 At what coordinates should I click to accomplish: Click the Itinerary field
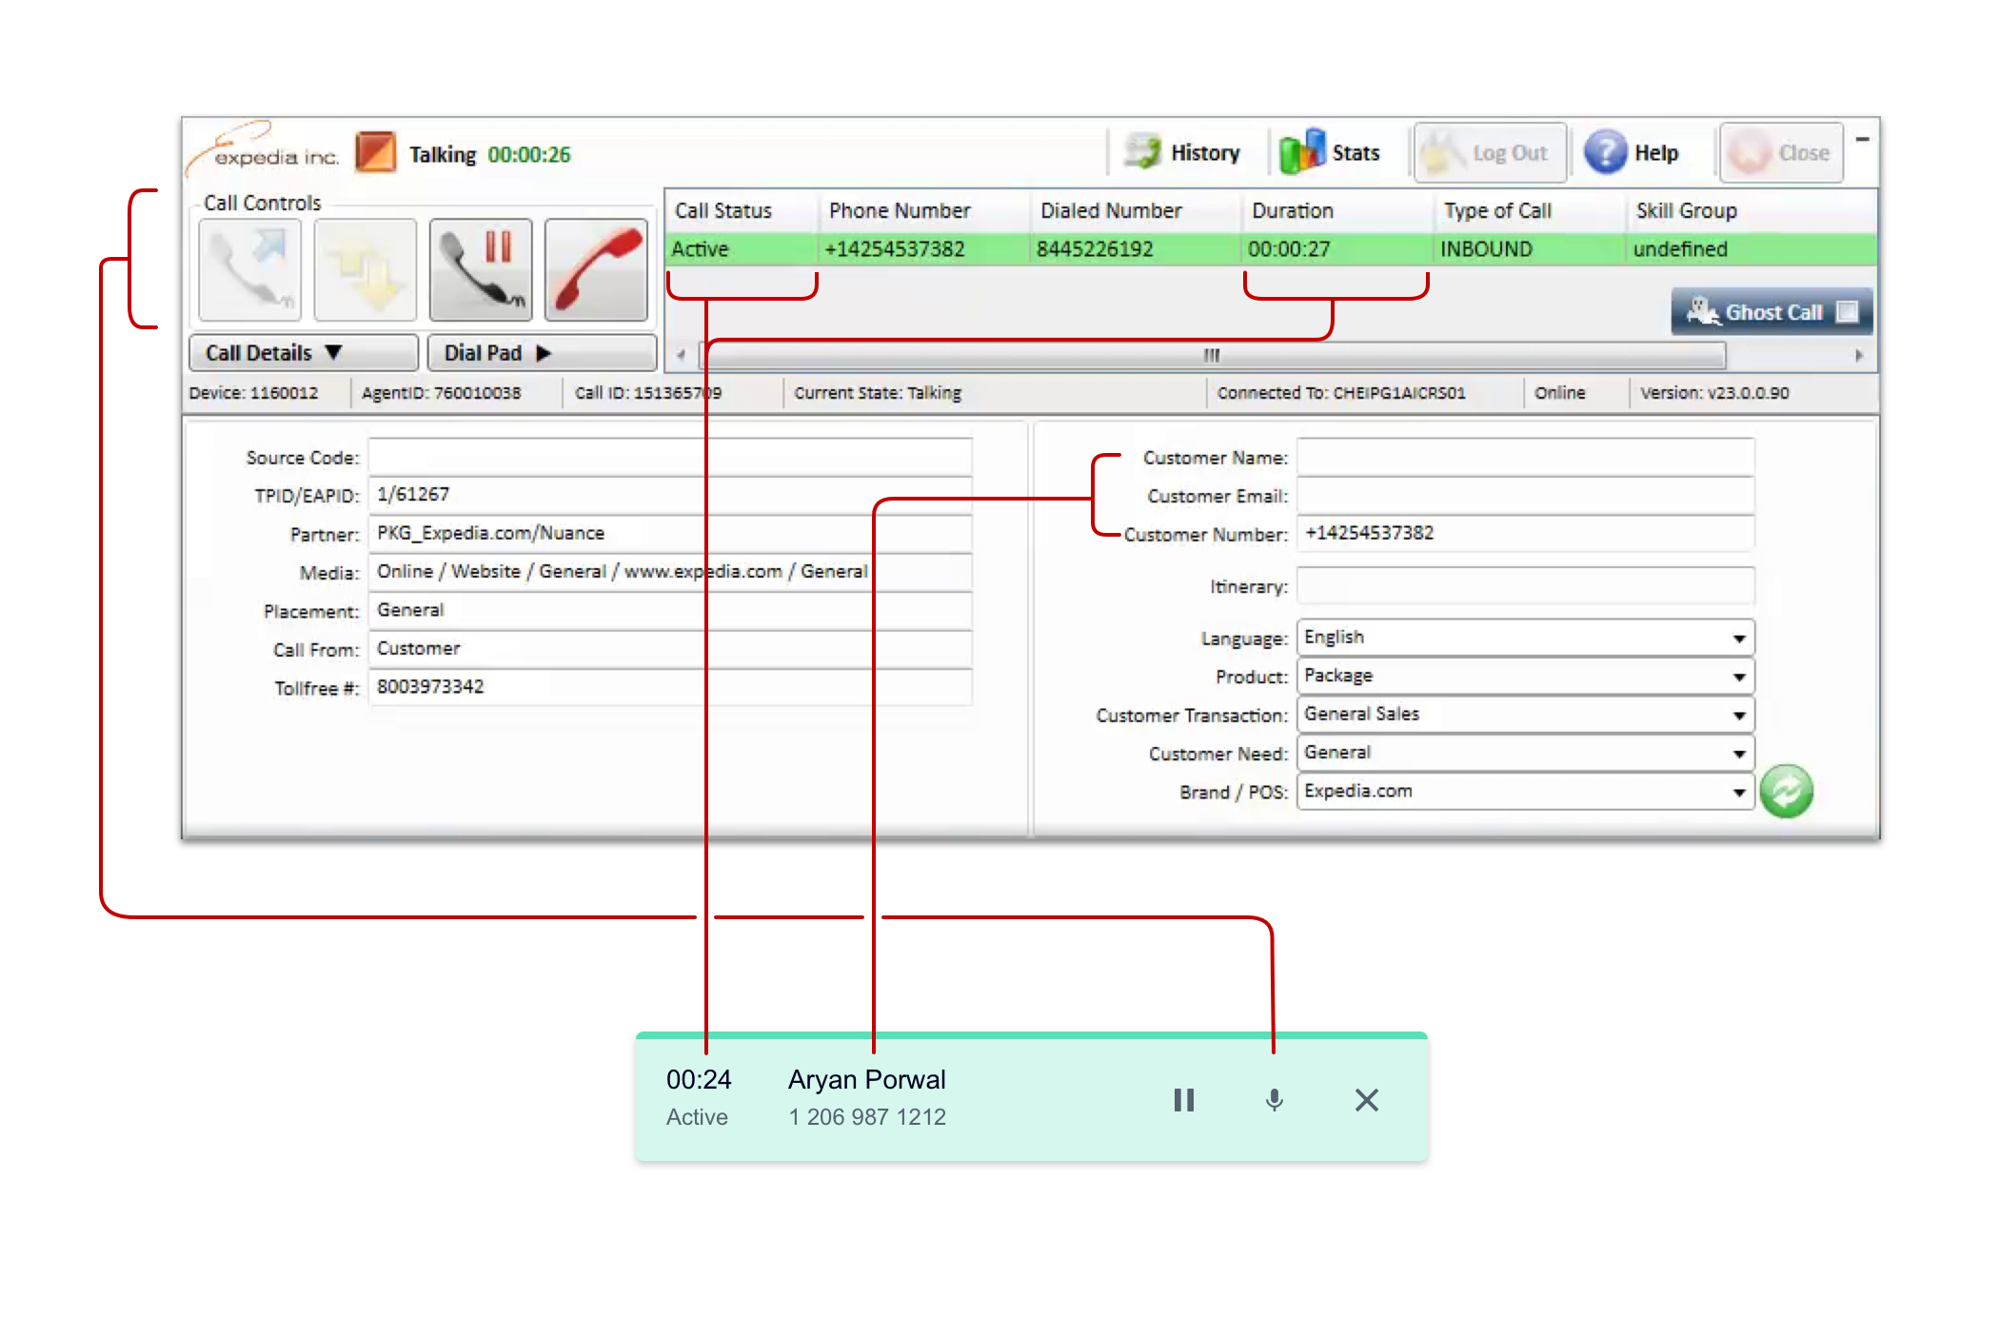pyautogui.click(x=1525, y=585)
